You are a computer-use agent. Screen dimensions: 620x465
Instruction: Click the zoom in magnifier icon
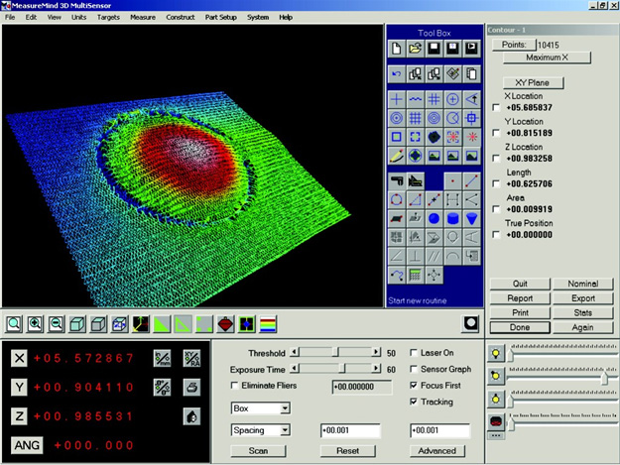coord(36,324)
